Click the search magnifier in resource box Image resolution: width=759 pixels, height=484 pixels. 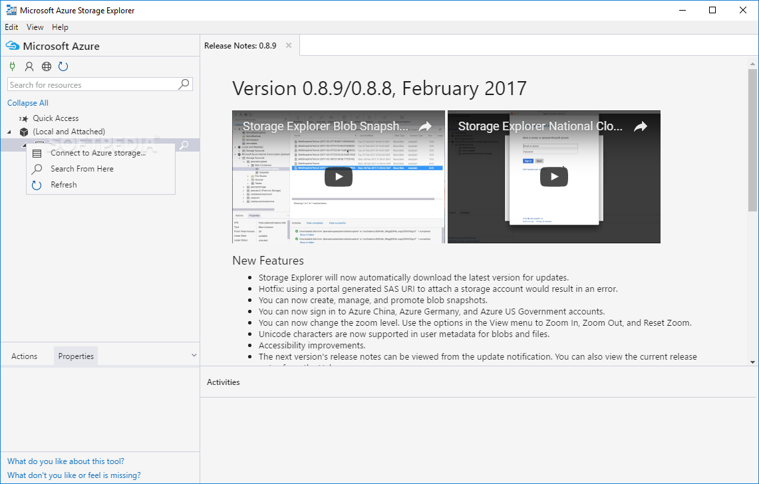pyautogui.click(x=184, y=84)
